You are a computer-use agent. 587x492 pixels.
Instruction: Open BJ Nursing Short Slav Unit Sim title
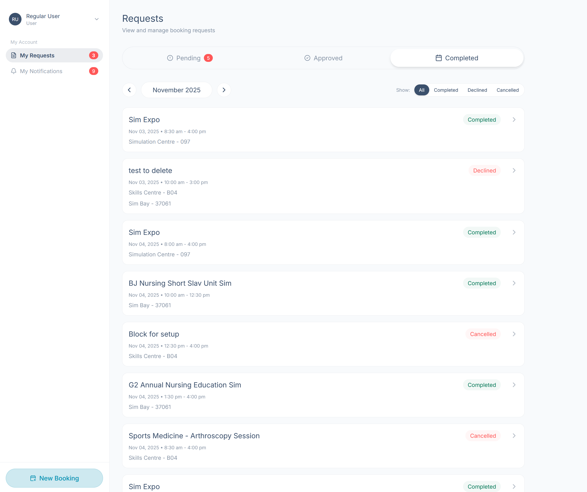[180, 283]
